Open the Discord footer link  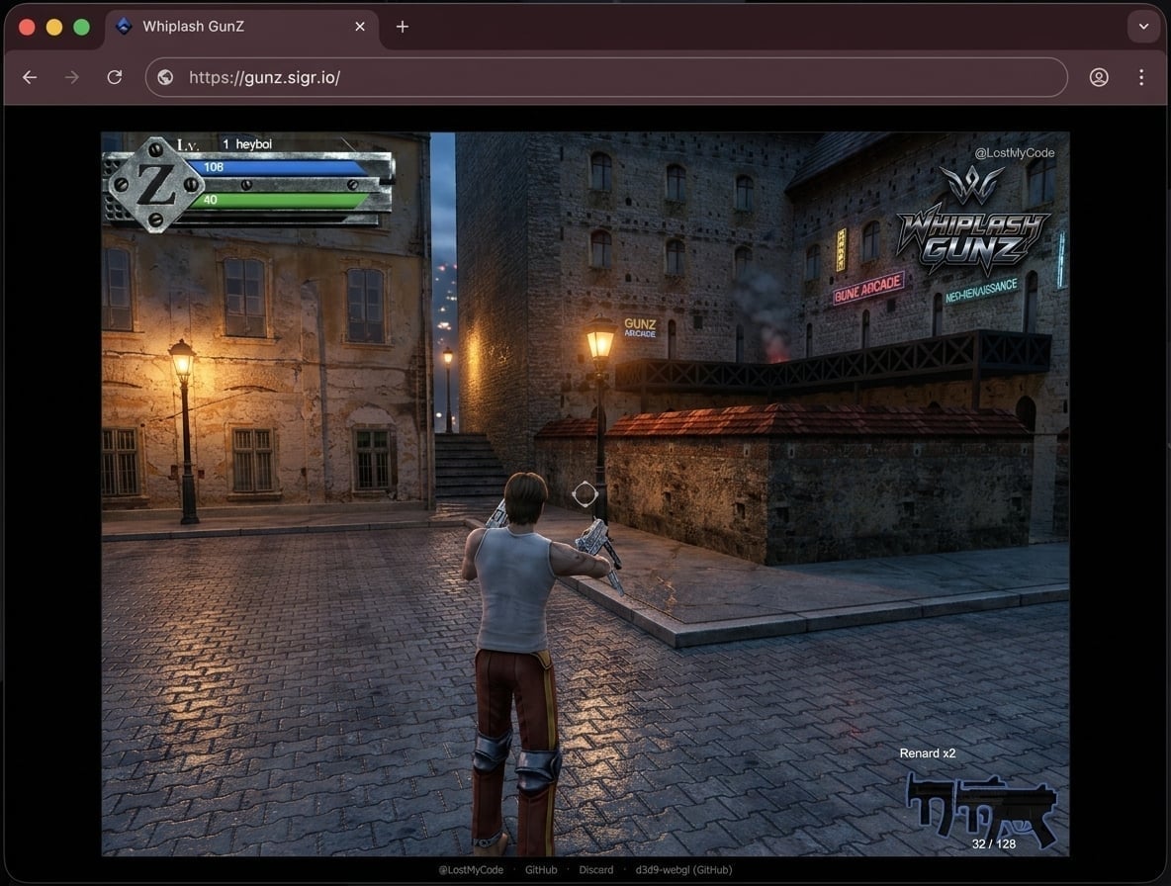596,869
